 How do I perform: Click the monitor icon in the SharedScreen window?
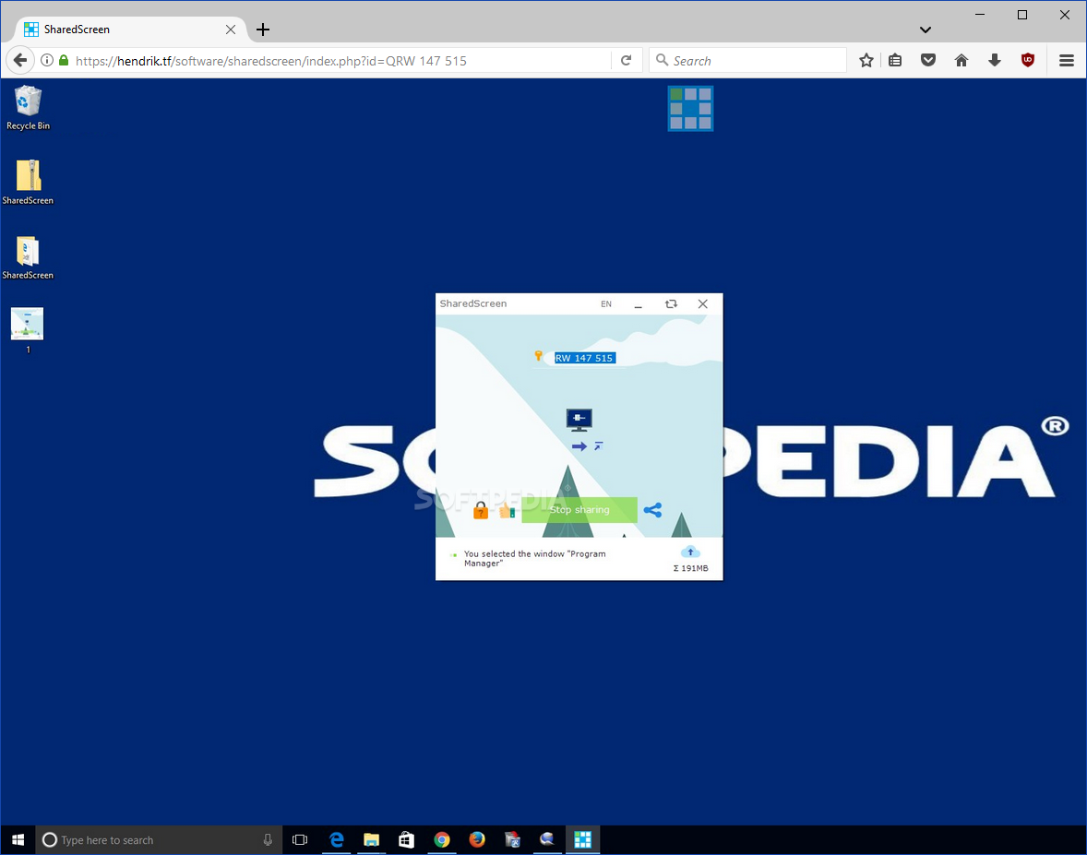[x=579, y=420]
